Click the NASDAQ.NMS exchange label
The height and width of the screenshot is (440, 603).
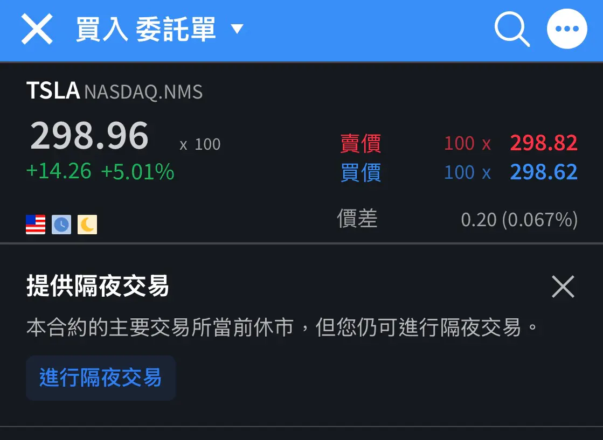tap(143, 92)
